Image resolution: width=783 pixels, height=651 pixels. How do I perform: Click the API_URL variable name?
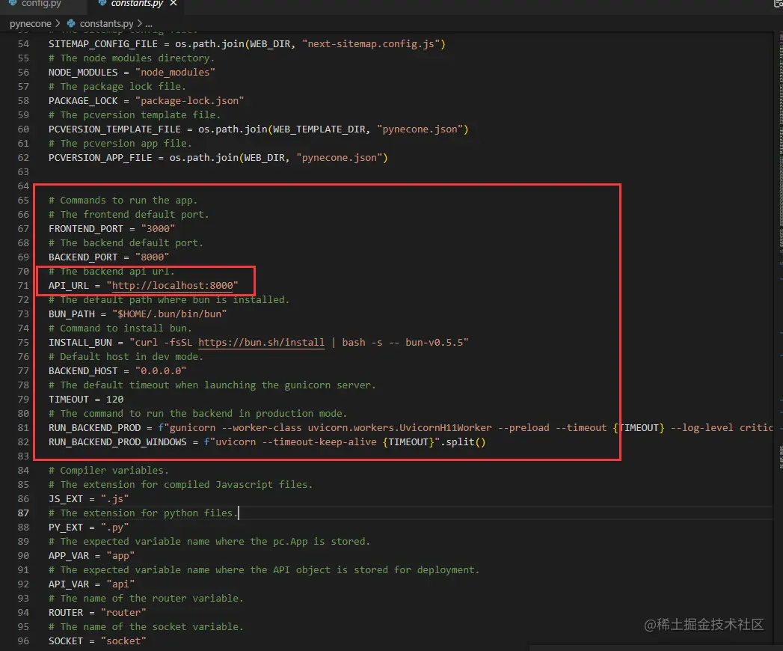pos(68,286)
